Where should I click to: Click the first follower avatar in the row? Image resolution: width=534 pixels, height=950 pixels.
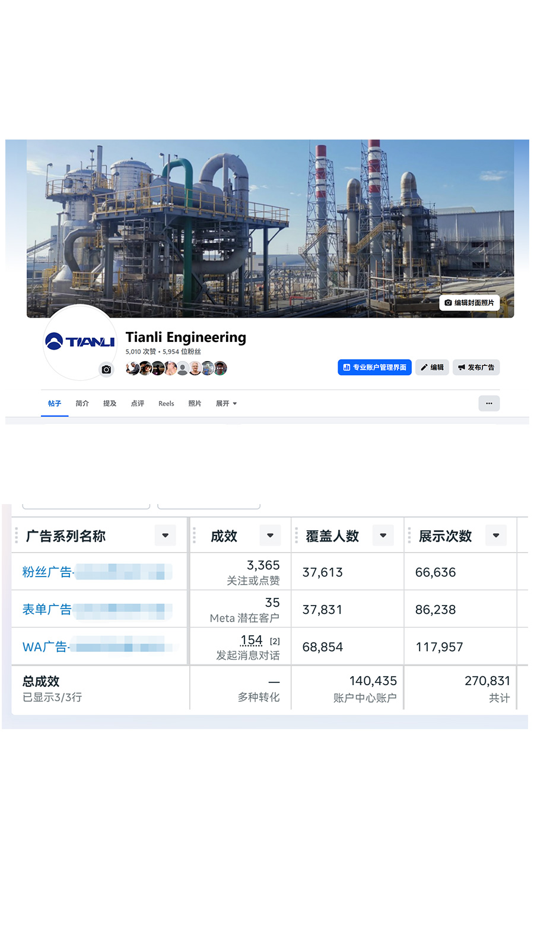point(132,369)
